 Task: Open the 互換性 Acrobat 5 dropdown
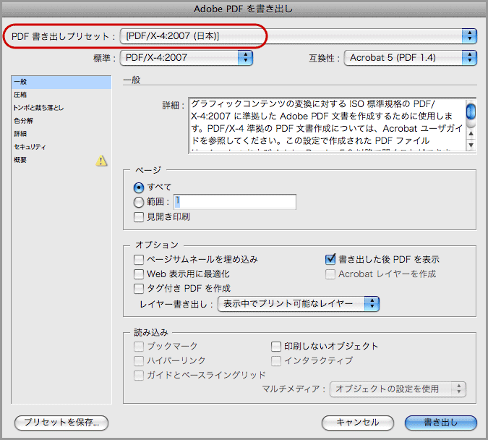click(410, 58)
